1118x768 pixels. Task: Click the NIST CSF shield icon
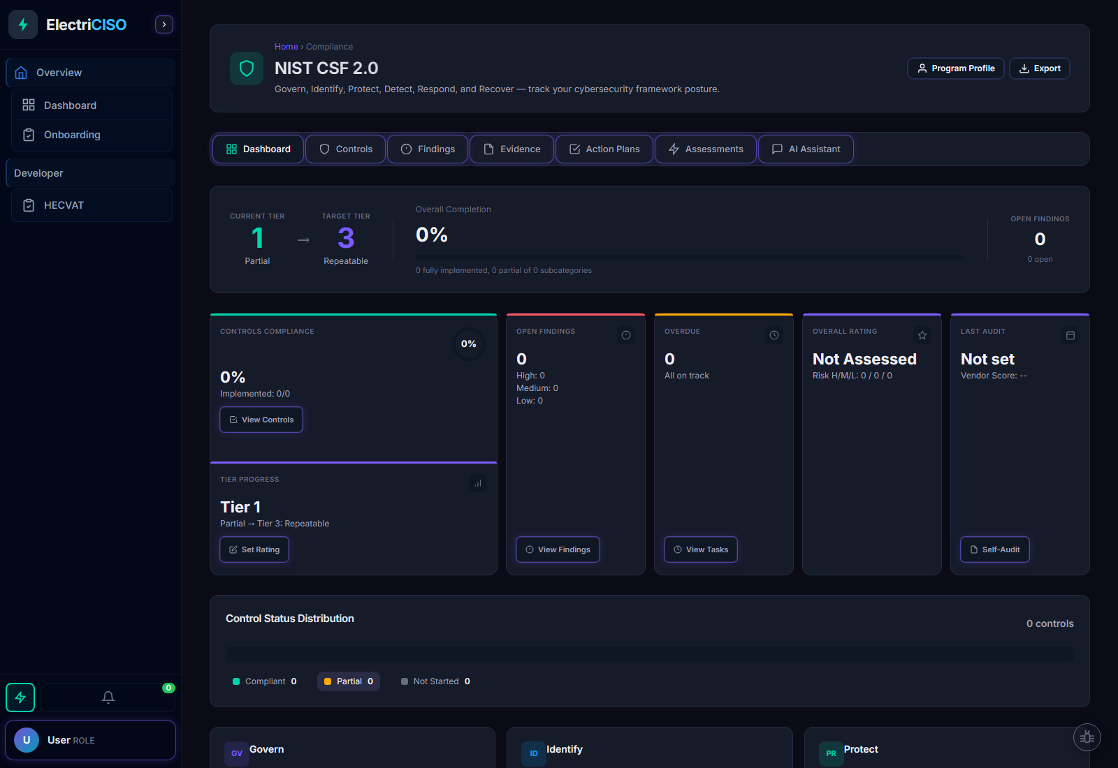tap(246, 68)
